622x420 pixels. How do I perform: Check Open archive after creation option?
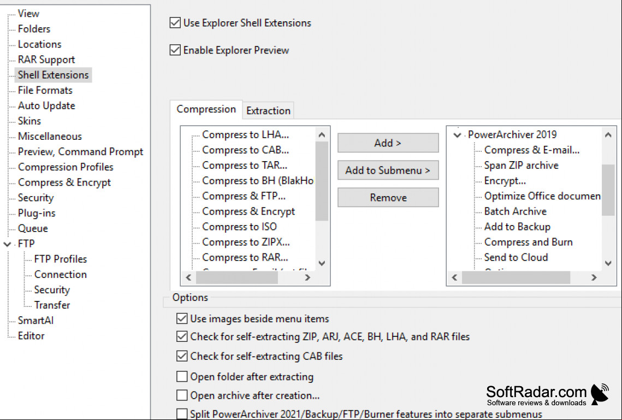coord(182,395)
